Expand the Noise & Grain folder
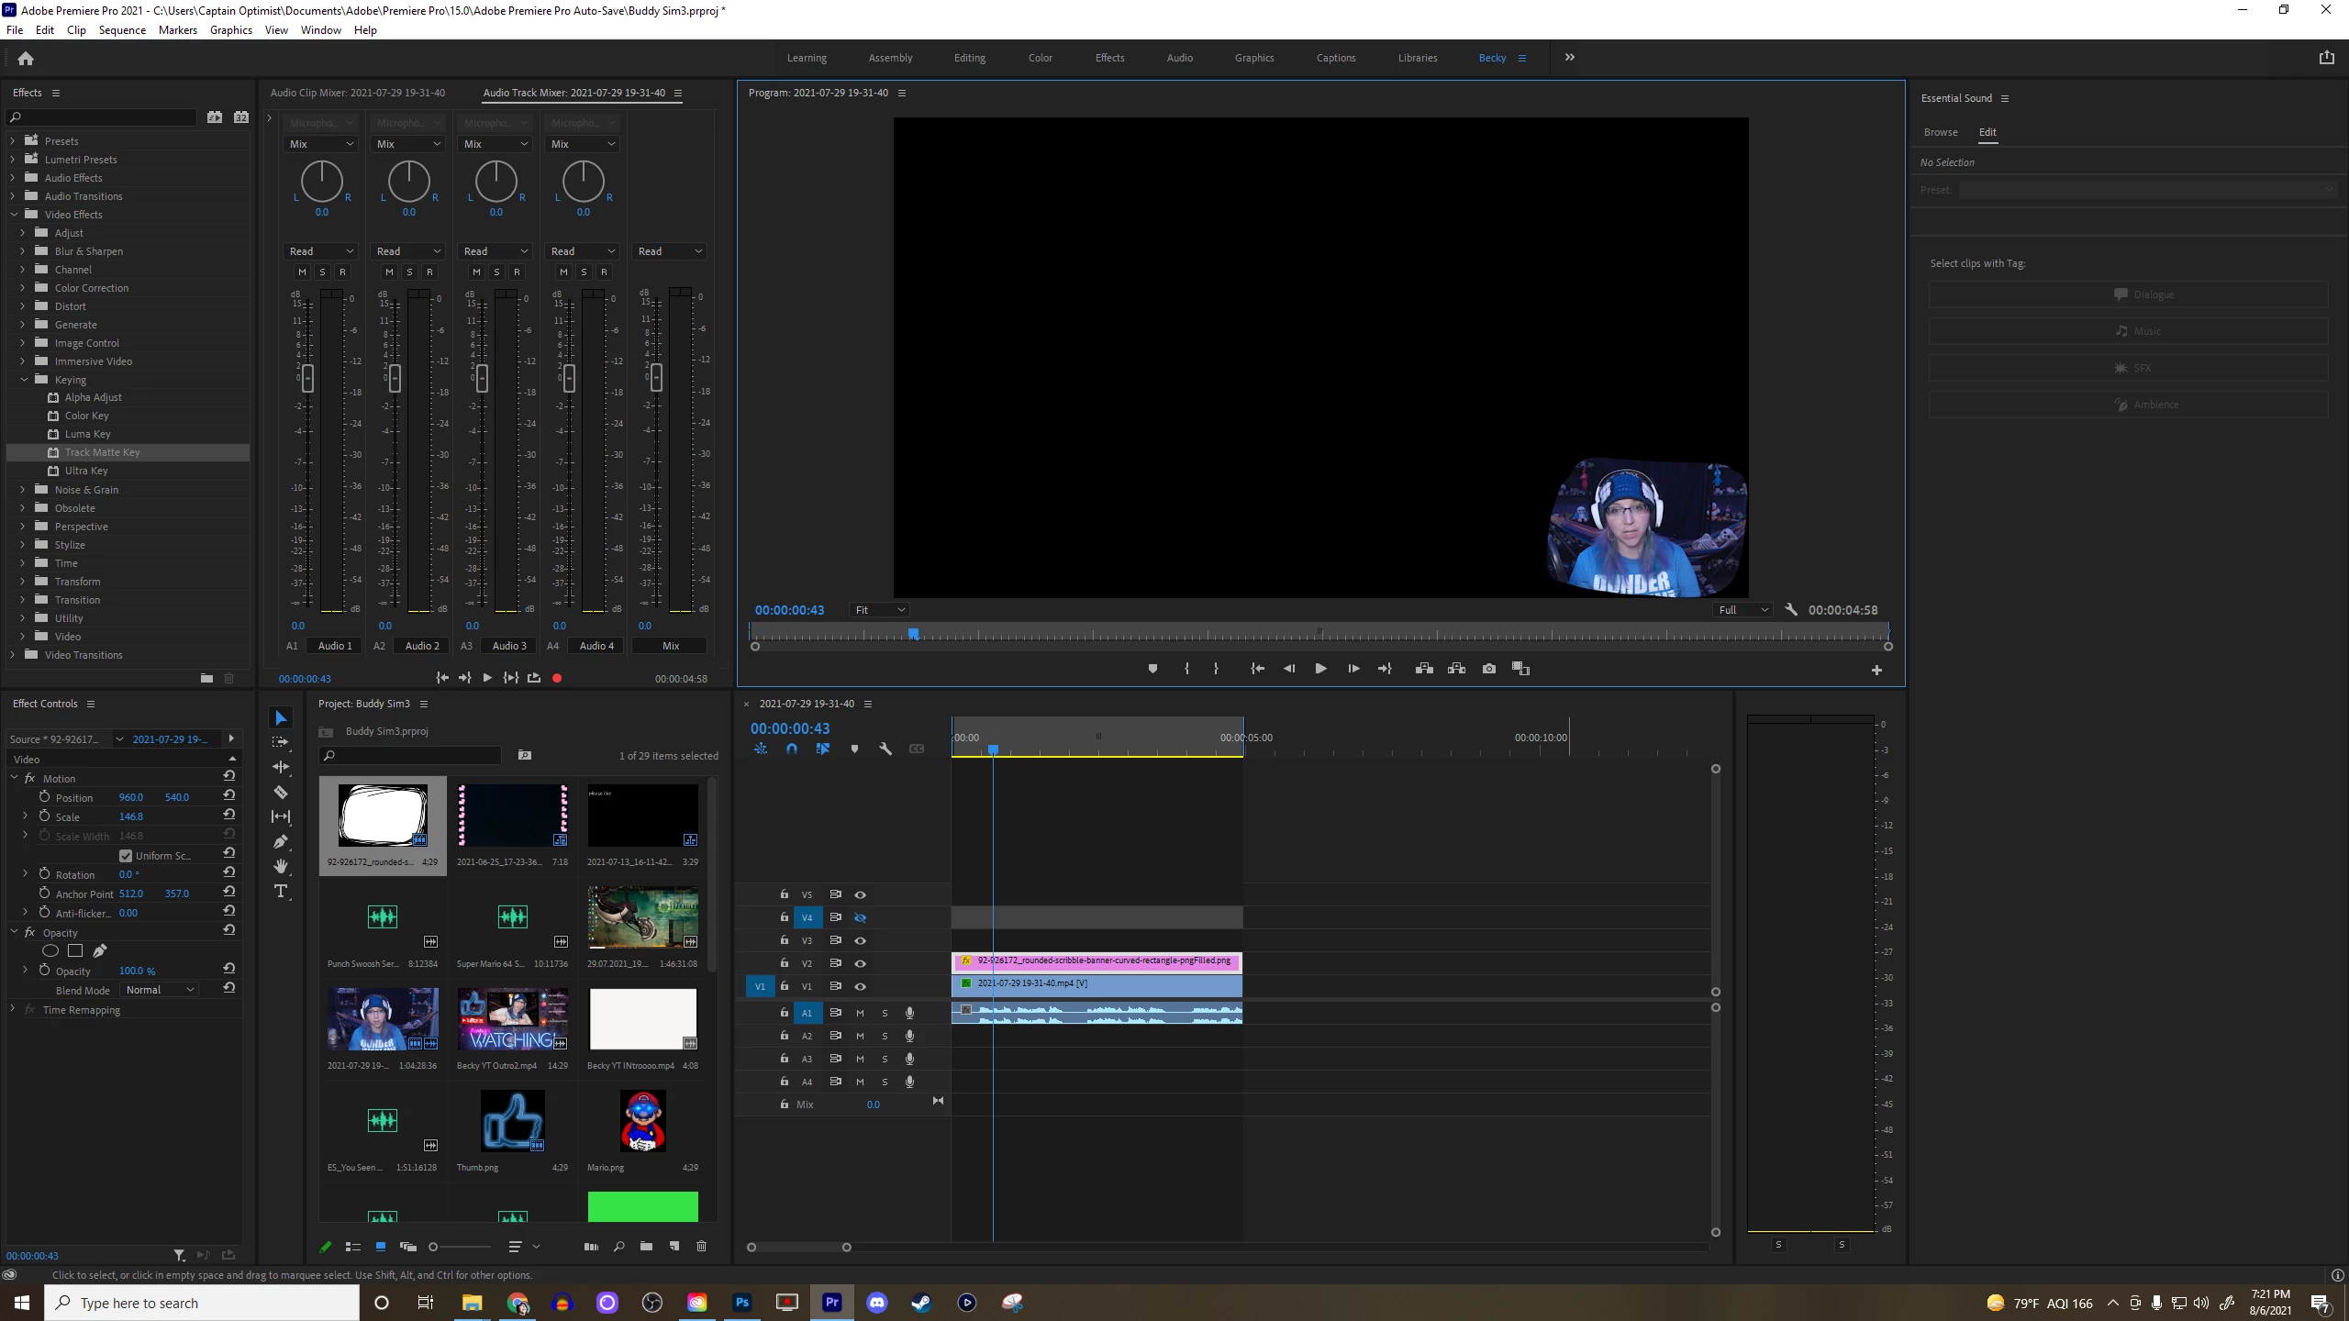 coord(23,490)
